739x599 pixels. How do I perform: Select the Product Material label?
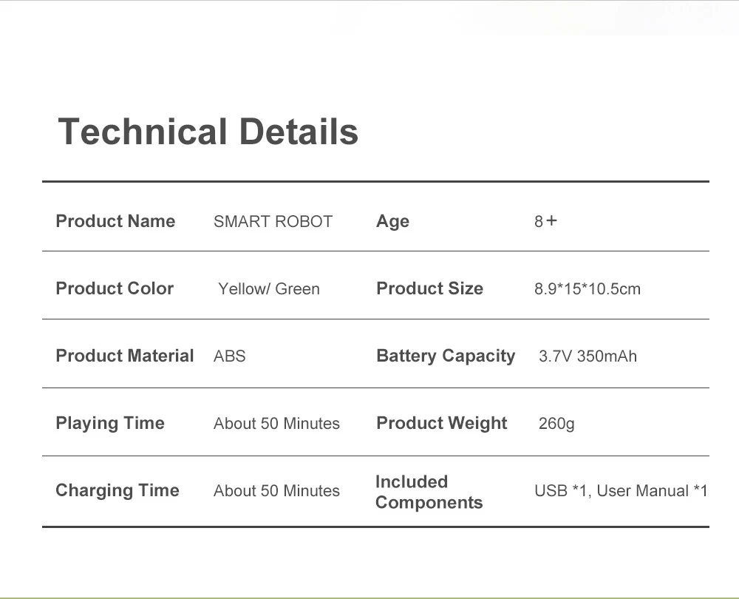point(124,356)
